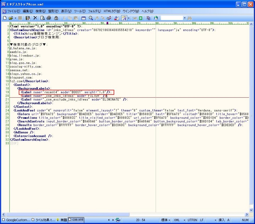Open the ファイル(F) menu
This screenshot has height=224, width=255.
pyautogui.click(x=14, y=11)
